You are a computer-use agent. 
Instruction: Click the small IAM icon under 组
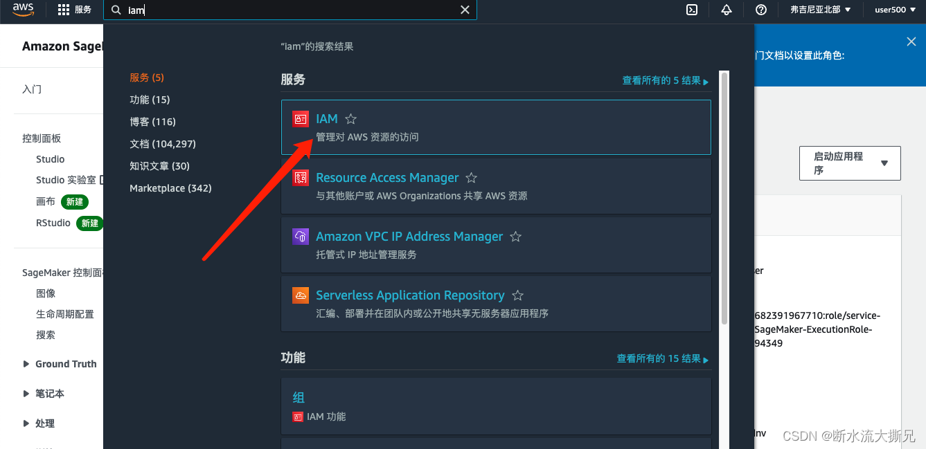click(298, 417)
